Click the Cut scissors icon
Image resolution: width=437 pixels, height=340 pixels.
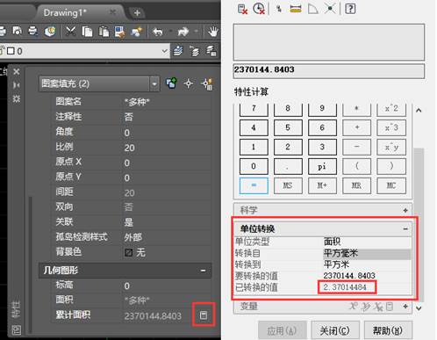[70, 32]
